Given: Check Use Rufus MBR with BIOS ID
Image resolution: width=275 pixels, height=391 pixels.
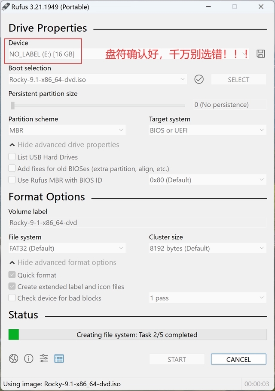Looking at the screenshot, I should [x=12, y=180].
